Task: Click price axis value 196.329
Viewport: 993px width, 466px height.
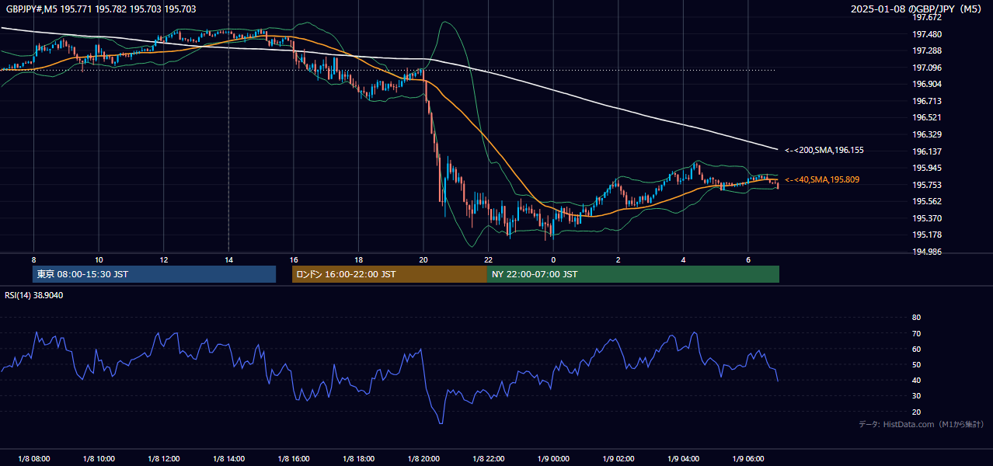Action: click(x=927, y=134)
